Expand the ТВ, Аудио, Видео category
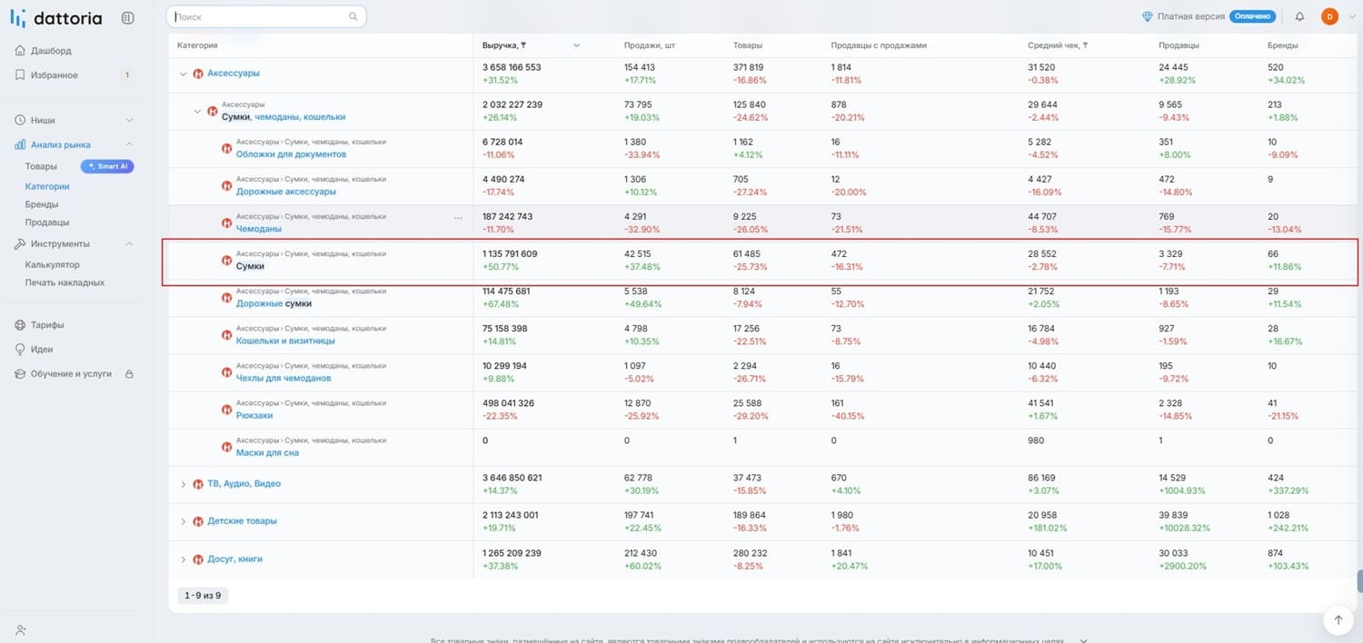The image size is (1363, 643). coord(183,484)
